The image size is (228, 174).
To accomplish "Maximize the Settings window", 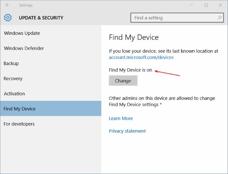I will point(206,5).
